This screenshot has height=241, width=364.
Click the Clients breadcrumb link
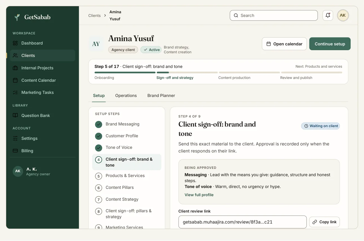[94, 16]
